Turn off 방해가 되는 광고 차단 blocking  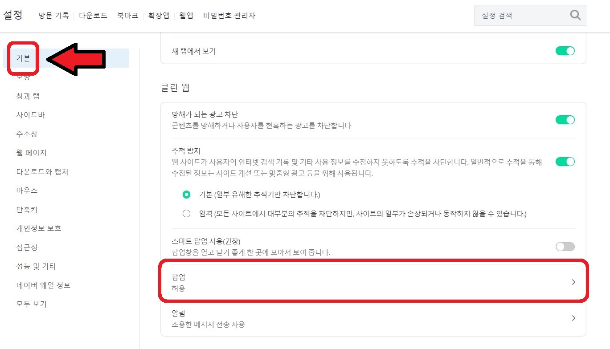point(565,119)
